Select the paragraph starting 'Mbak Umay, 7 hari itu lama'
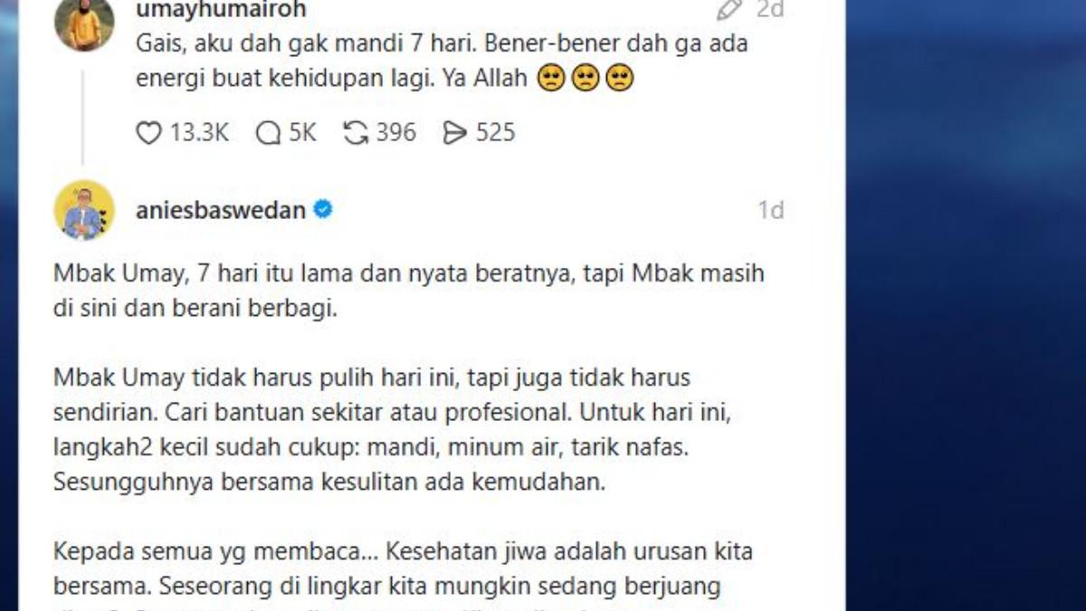This screenshot has height=611, width=1086. (409, 291)
